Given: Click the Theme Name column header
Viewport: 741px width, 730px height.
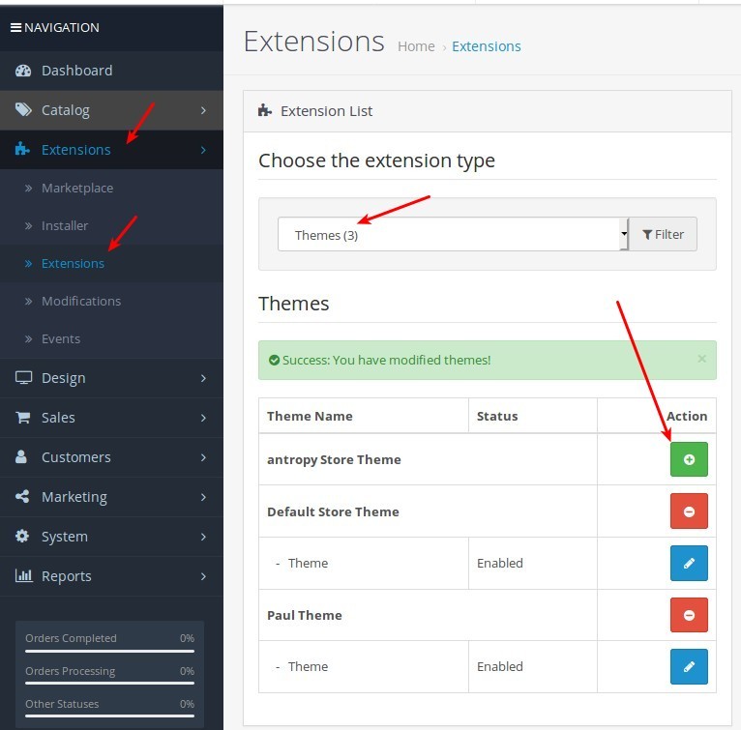Looking at the screenshot, I should click(x=310, y=417).
